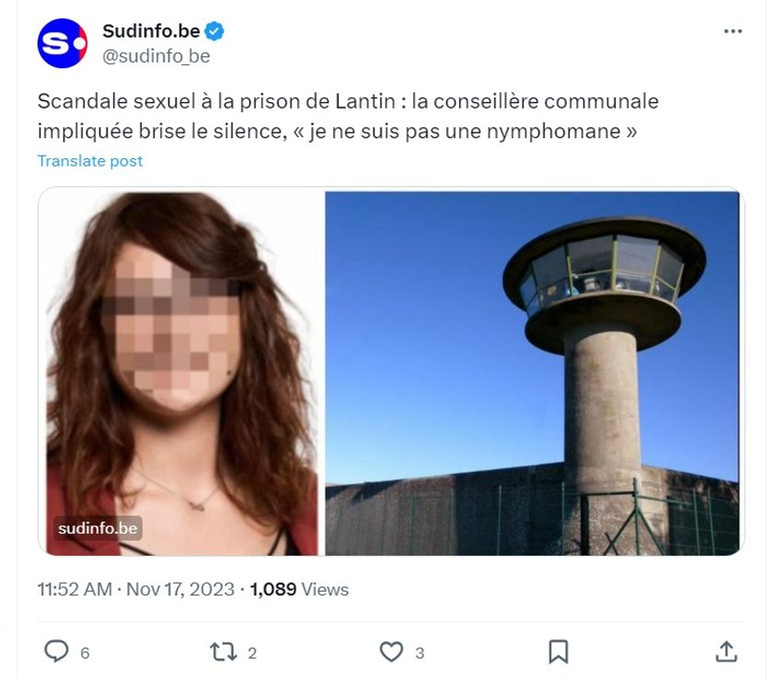Viewport: 773px width, 679px height.
Task: Open the reply comment icon
Action: (x=56, y=651)
